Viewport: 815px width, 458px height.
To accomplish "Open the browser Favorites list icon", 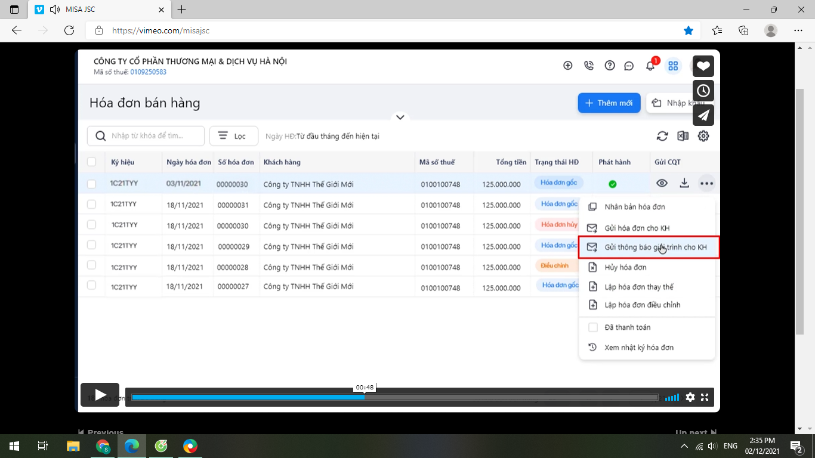I will tap(717, 30).
